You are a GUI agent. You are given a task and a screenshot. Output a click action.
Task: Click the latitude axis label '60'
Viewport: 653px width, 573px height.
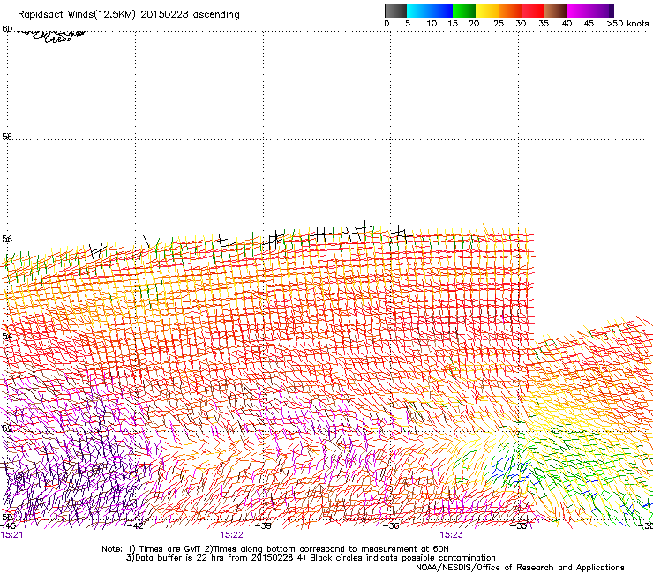tap(7, 29)
